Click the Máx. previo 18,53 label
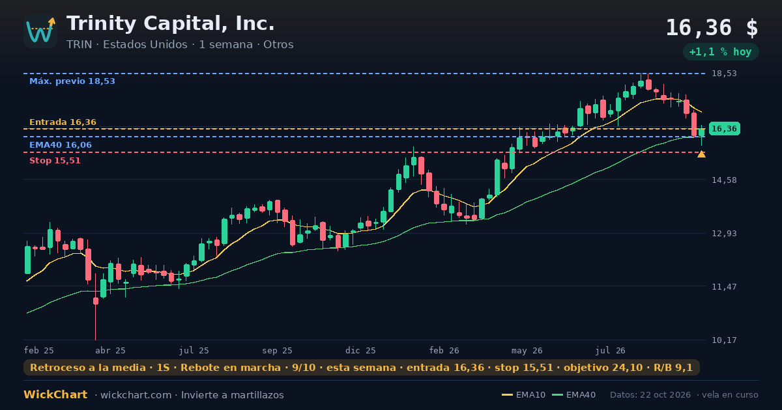 coord(72,81)
